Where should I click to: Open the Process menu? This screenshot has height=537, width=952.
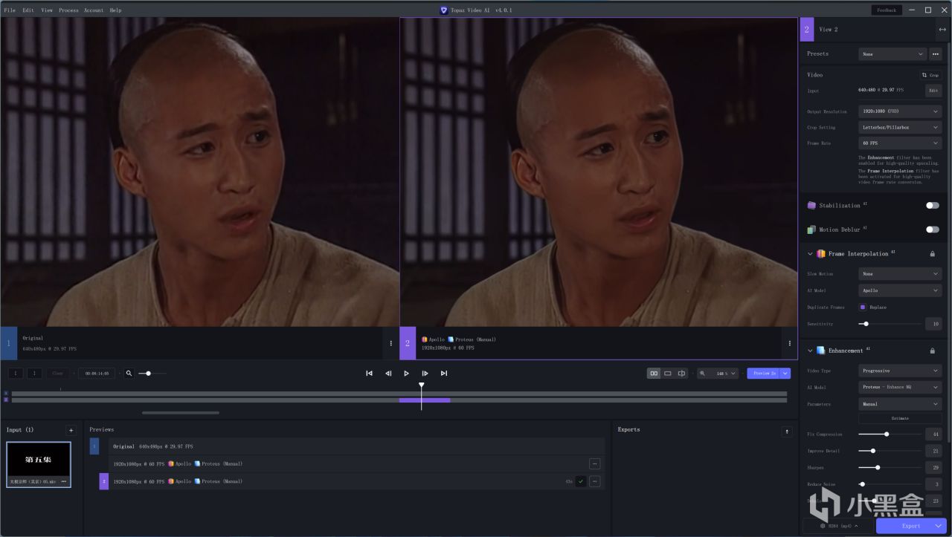click(68, 10)
